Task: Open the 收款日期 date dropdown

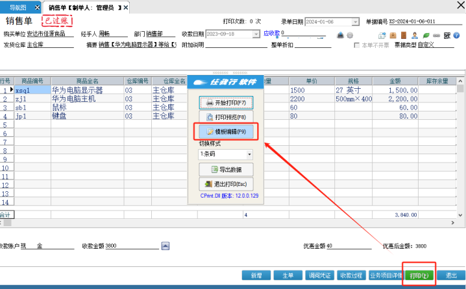Action: click(256, 34)
